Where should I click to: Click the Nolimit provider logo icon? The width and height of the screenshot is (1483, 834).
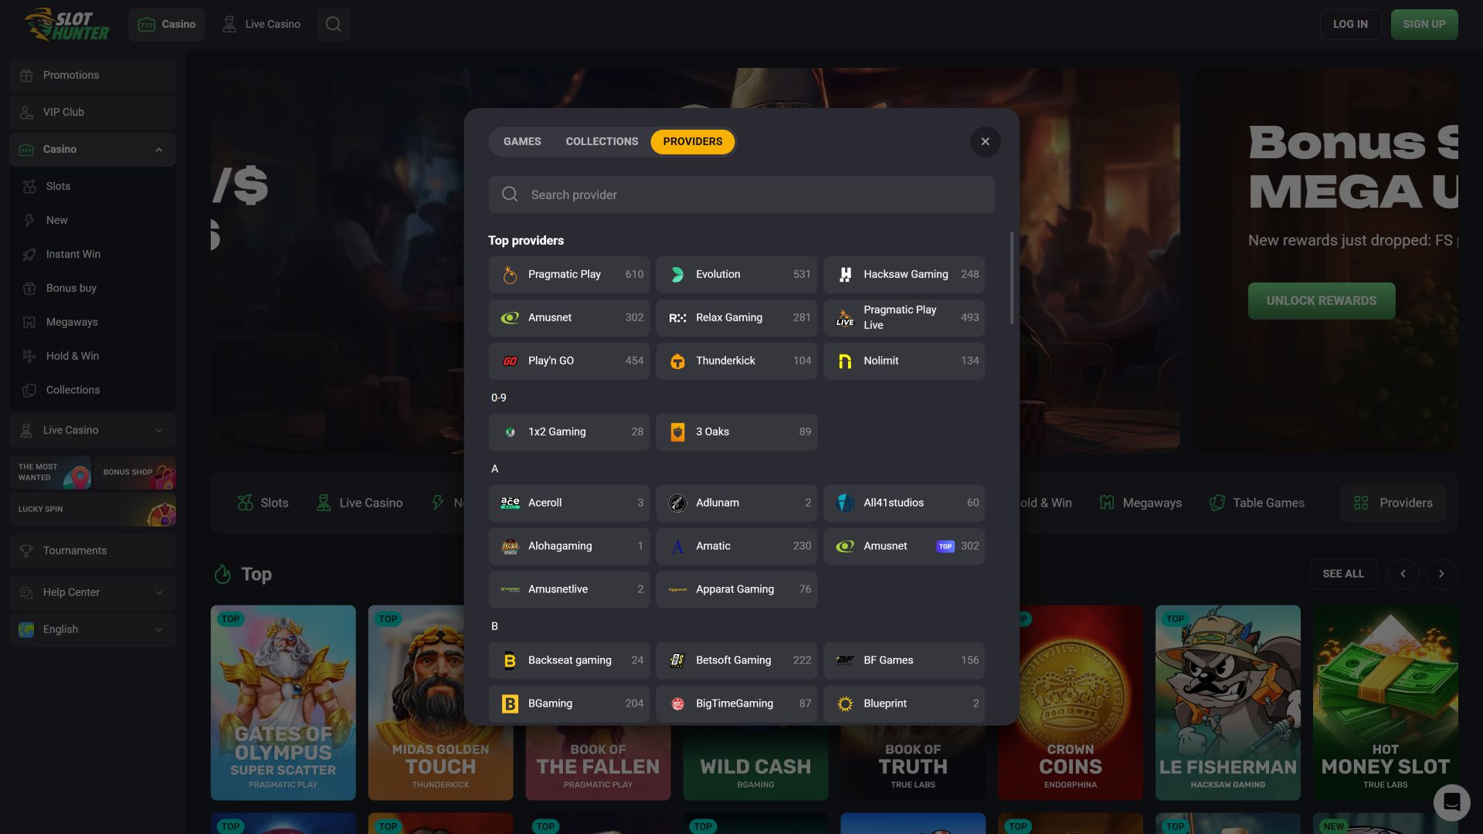[x=845, y=361]
